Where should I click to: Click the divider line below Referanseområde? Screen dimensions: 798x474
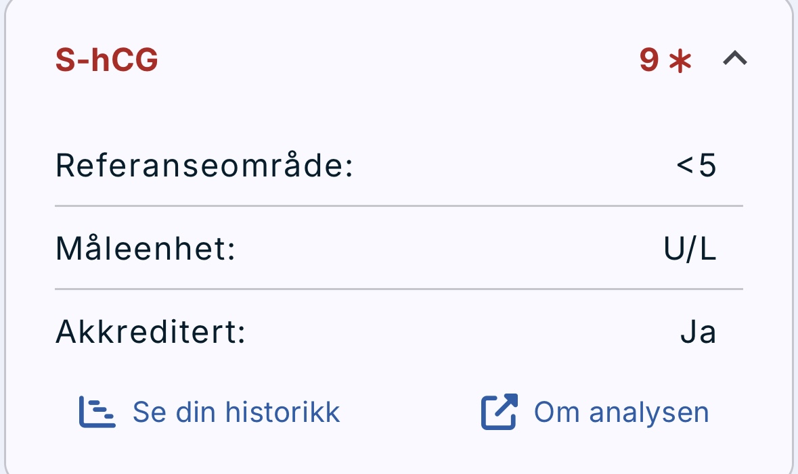click(399, 205)
